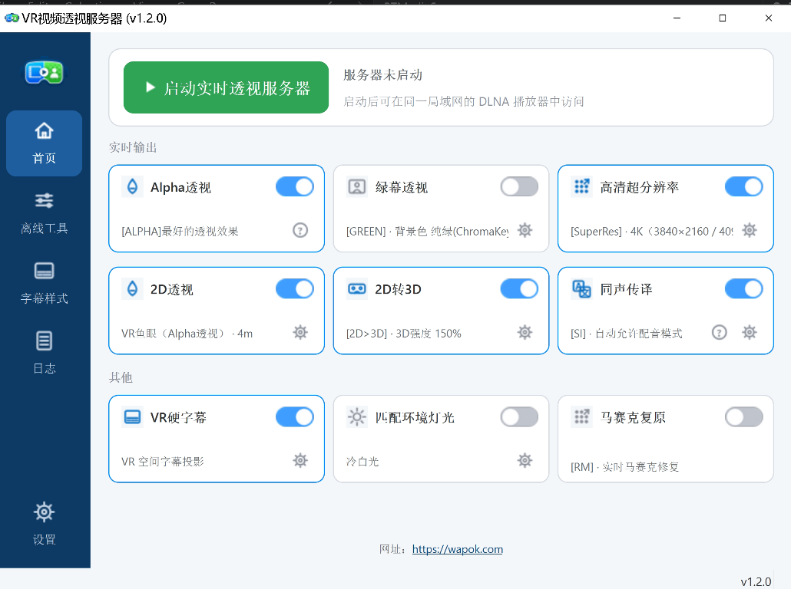Open 绿幕透视 gear settings

tap(525, 231)
